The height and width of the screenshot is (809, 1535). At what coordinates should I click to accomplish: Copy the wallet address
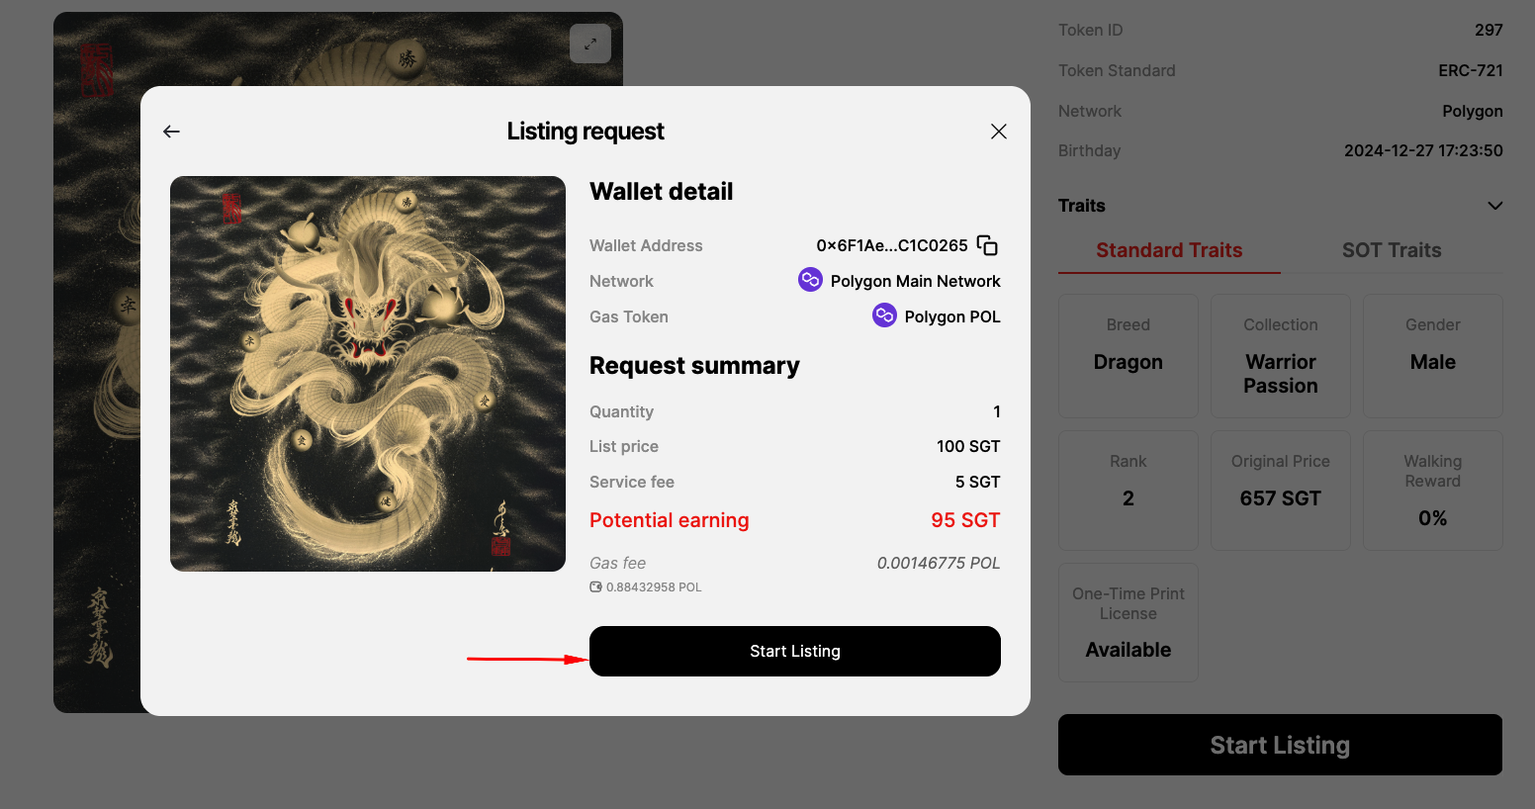pyautogui.click(x=987, y=245)
